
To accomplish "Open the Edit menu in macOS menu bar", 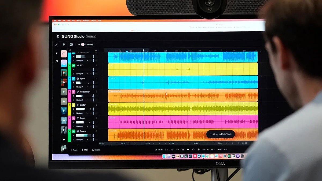I will [68, 21].
